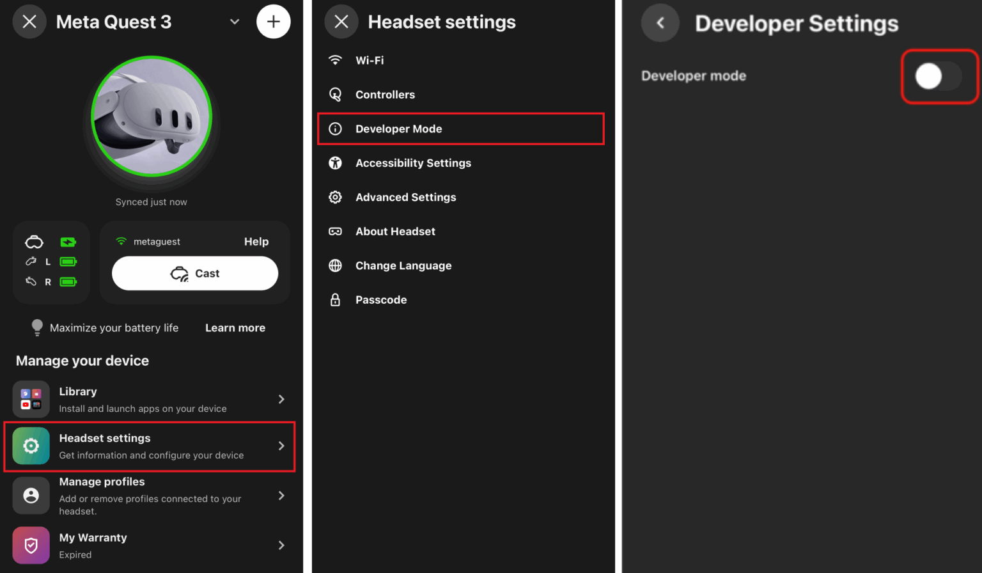Open Accessibility Settings via its icon
The height and width of the screenshot is (573, 982).
[336, 163]
